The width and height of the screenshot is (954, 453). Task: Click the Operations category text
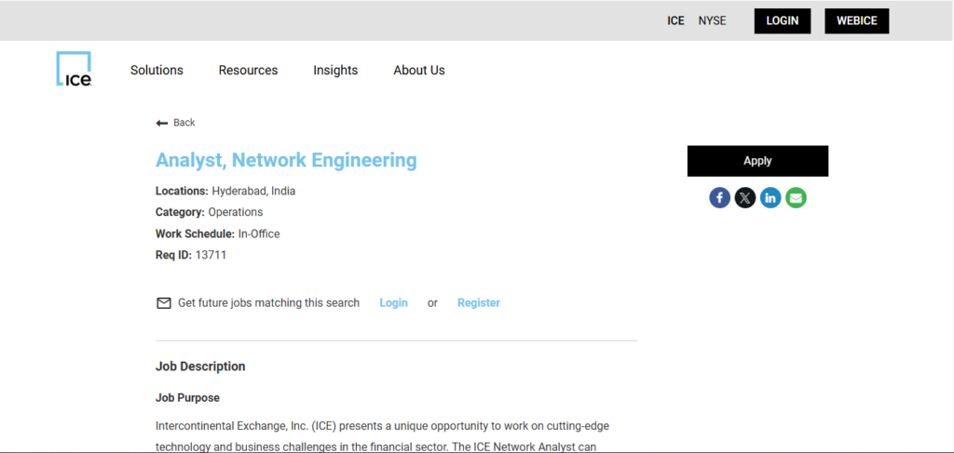coord(236,212)
